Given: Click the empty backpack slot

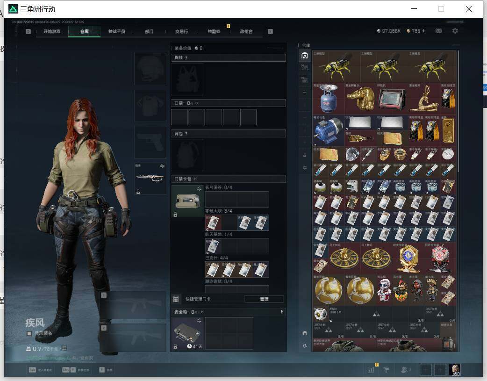Looking at the screenshot, I should click(187, 155).
